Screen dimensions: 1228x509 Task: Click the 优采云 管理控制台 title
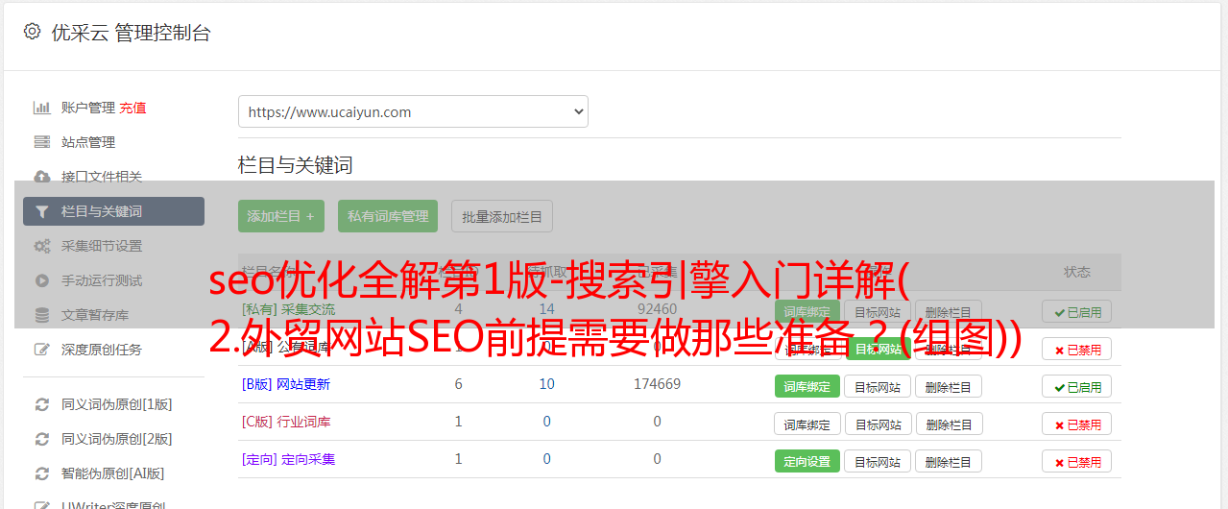[x=131, y=33]
